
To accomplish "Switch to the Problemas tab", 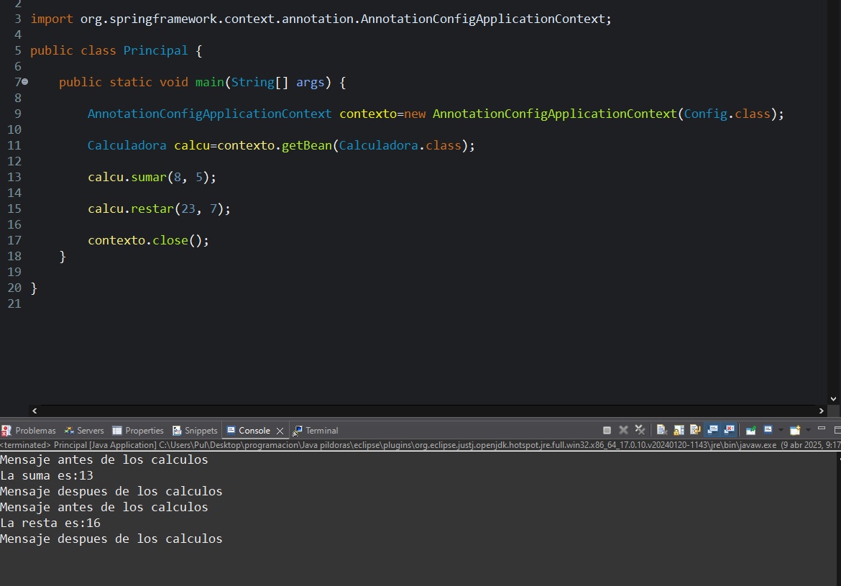I will tap(29, 430).
